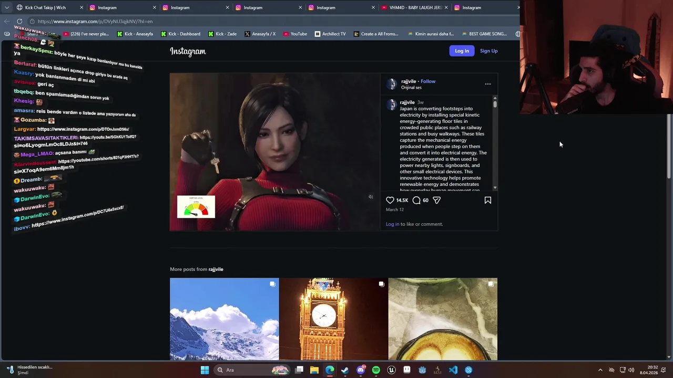Open rajjvile link in 'More posts from'
Viewport: 673px width, 378px height.
[x=216, y=269]
